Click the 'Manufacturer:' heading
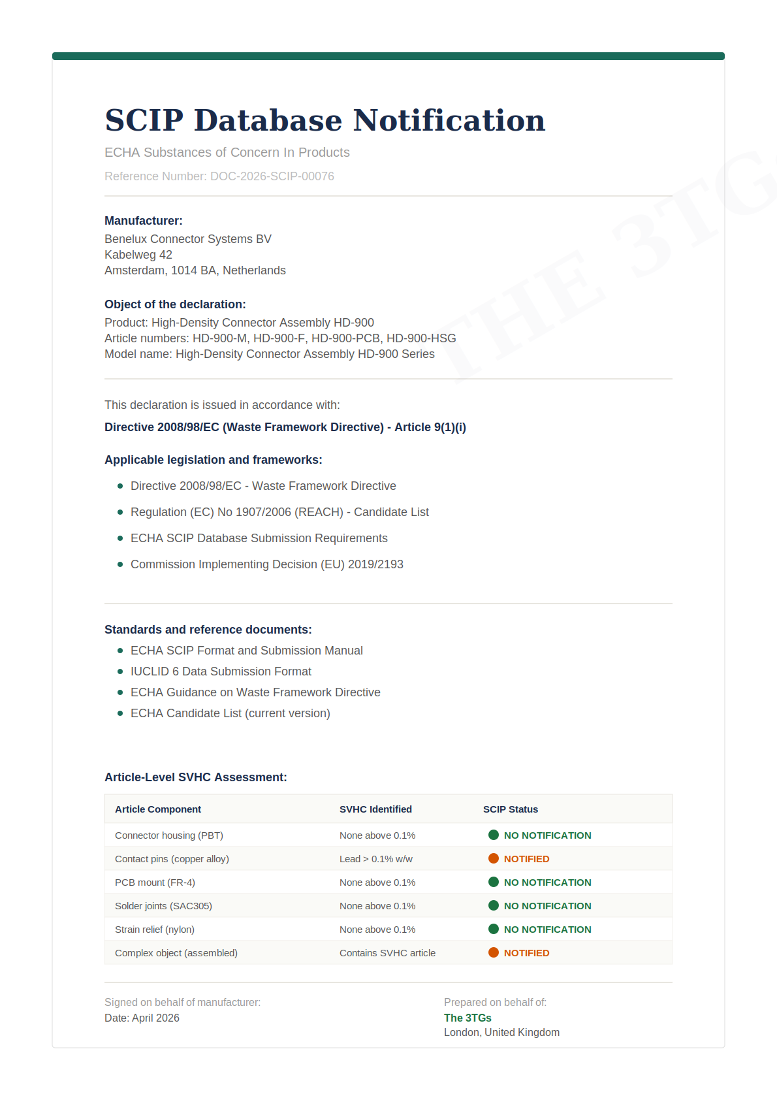Image resolution: width=777 pixels, height=1100 pixels. click(x=144, y=221)
